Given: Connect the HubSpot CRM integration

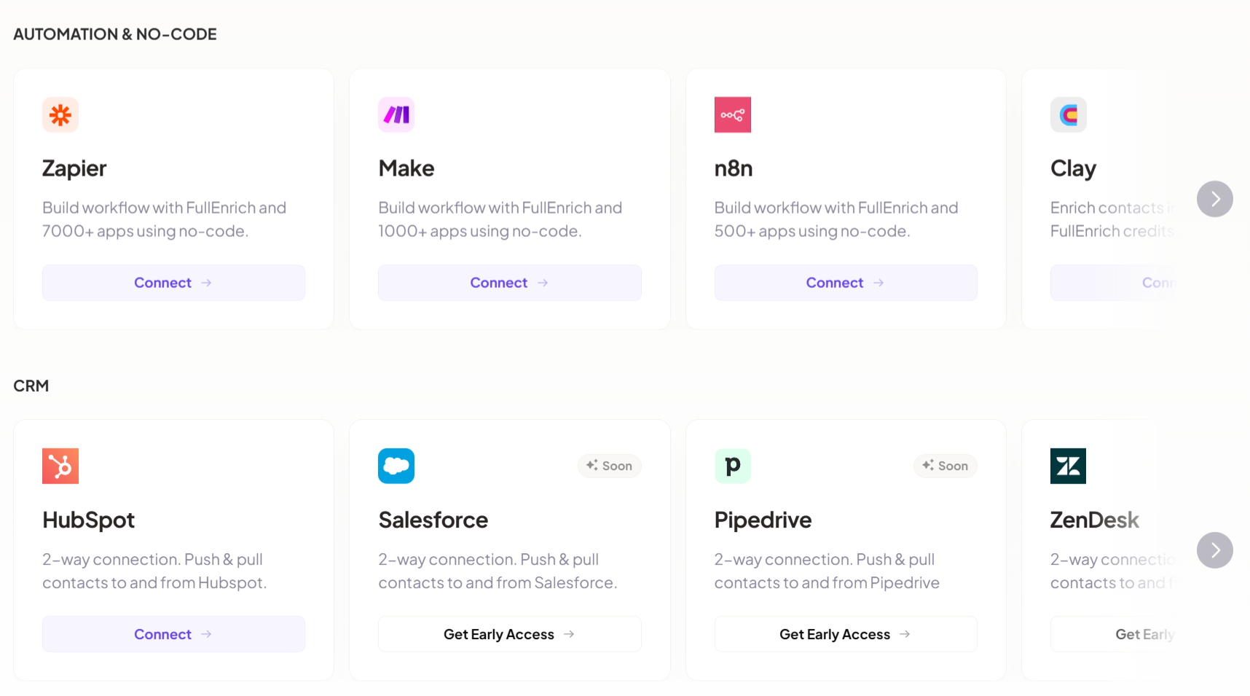Looking at the screenshot, I should 173,634.
